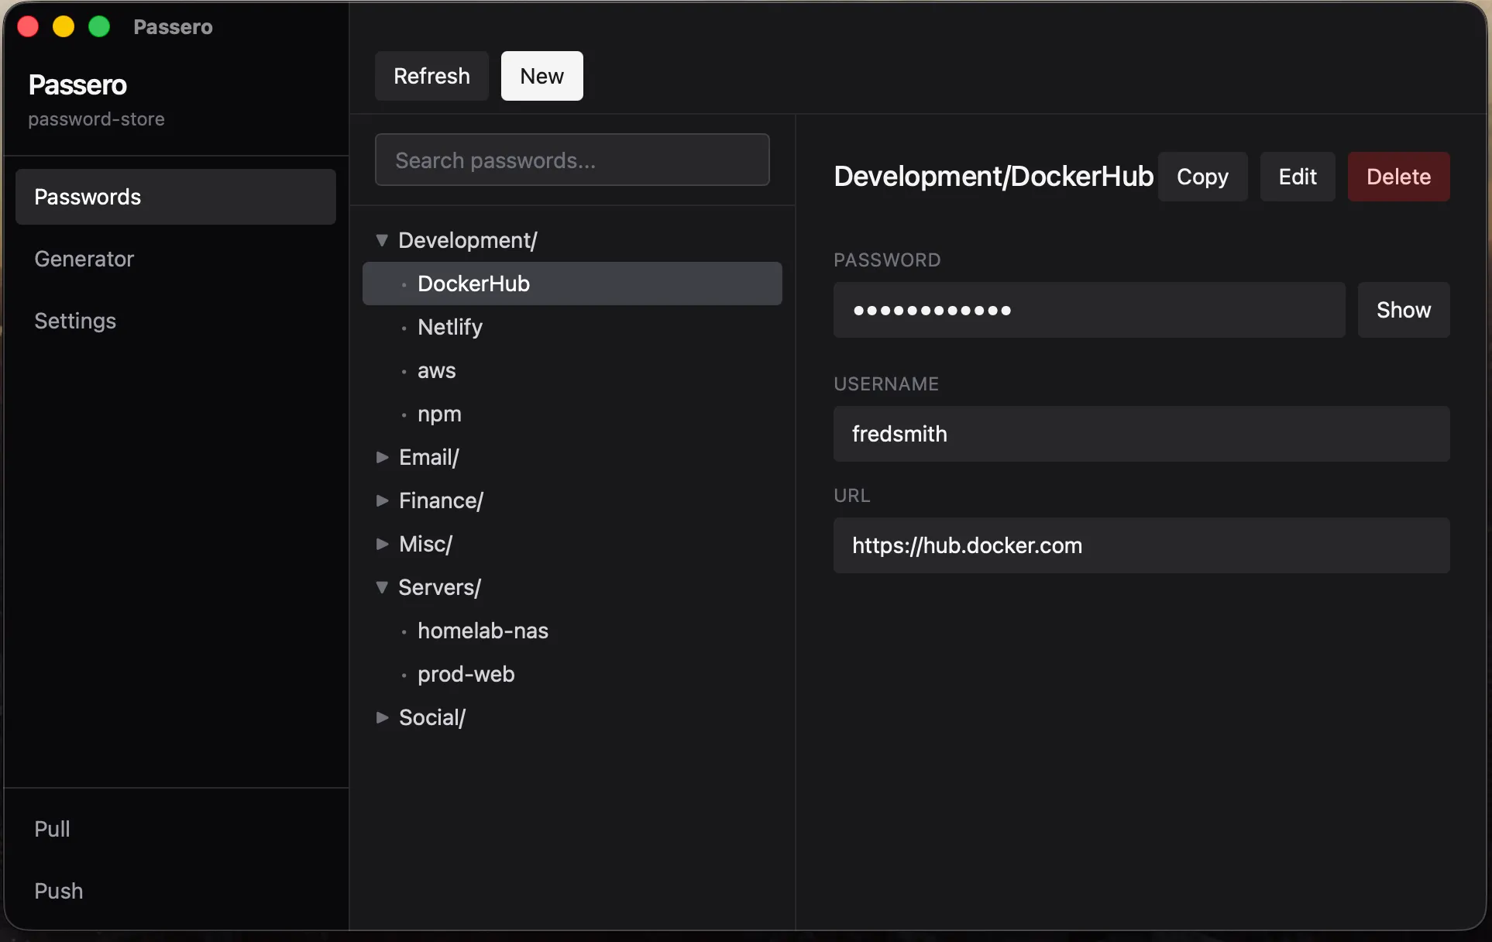Select the prod-web entry
Screen dimensions: 1492x942
[466, 674]
